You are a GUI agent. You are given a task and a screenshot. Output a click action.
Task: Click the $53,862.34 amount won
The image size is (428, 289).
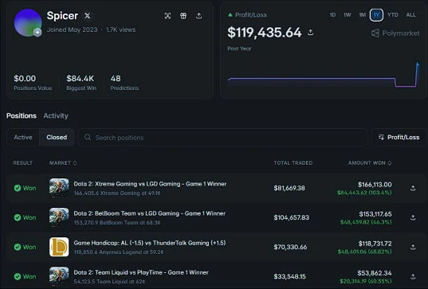(375, 272)
